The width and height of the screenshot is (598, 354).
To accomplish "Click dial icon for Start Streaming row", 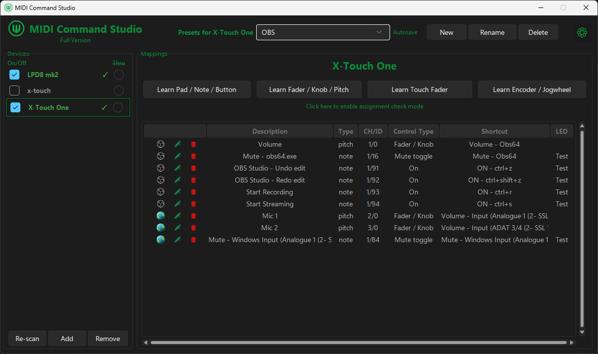I will (x=160, y=204).
